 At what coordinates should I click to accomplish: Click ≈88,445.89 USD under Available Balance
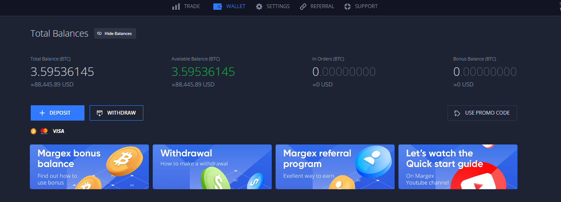193,84
